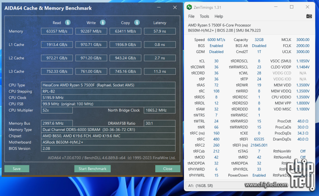Click the Read info icon in AIDA64
Screen dimensions: 319x196
[x=68, y=22]
